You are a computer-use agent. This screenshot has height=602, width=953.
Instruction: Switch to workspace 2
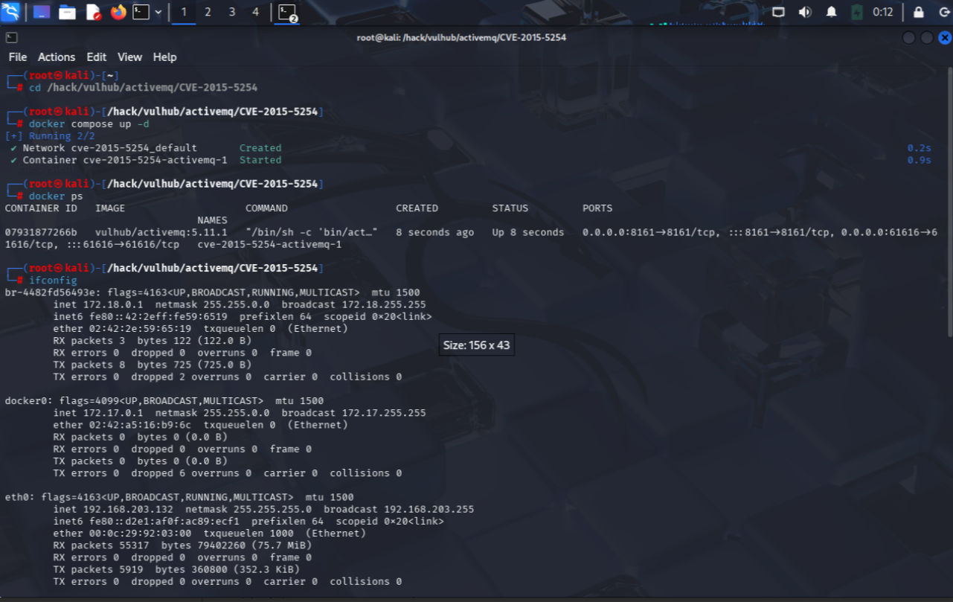coord(208,12)
